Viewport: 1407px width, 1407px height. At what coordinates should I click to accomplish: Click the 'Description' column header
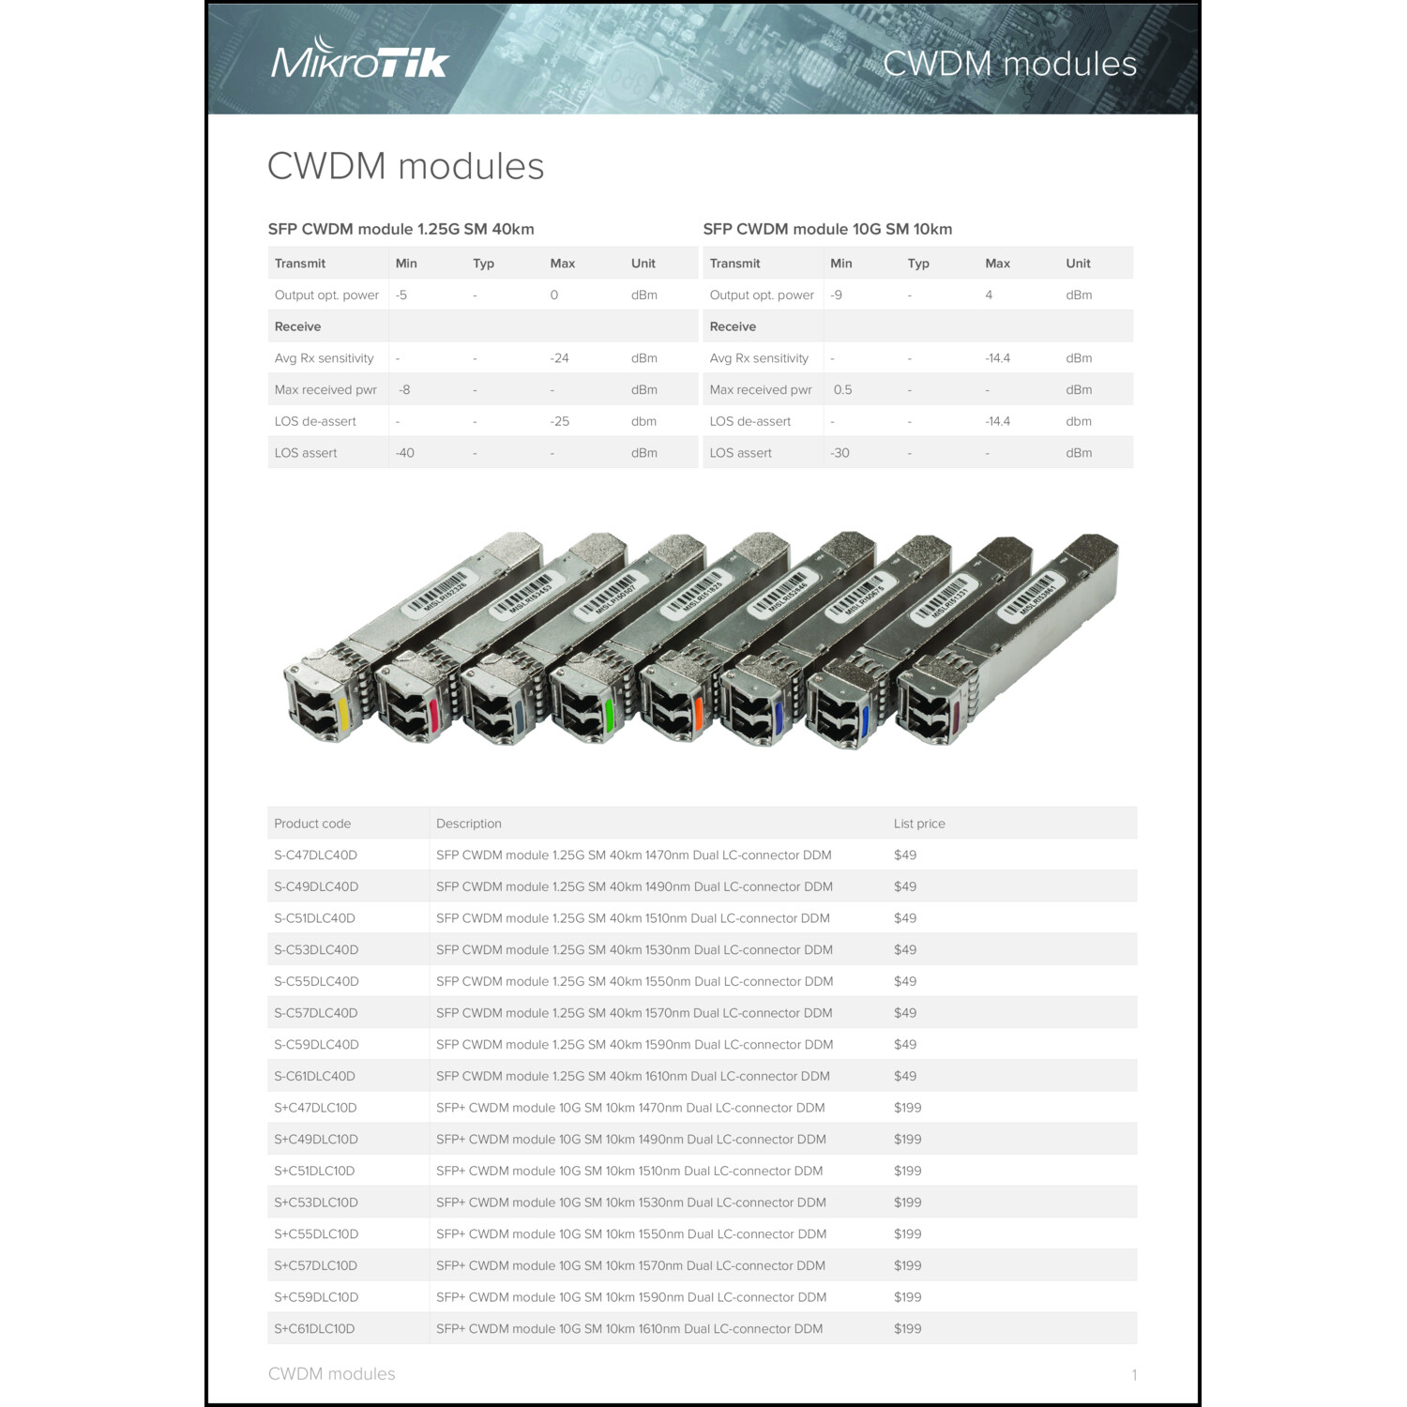(x=469, y=824)
